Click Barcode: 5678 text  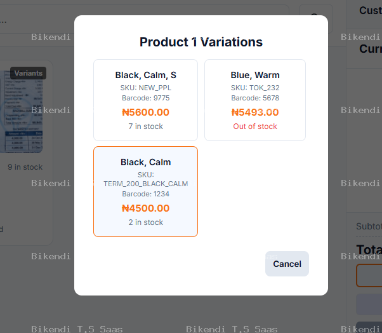pos(255,98)
